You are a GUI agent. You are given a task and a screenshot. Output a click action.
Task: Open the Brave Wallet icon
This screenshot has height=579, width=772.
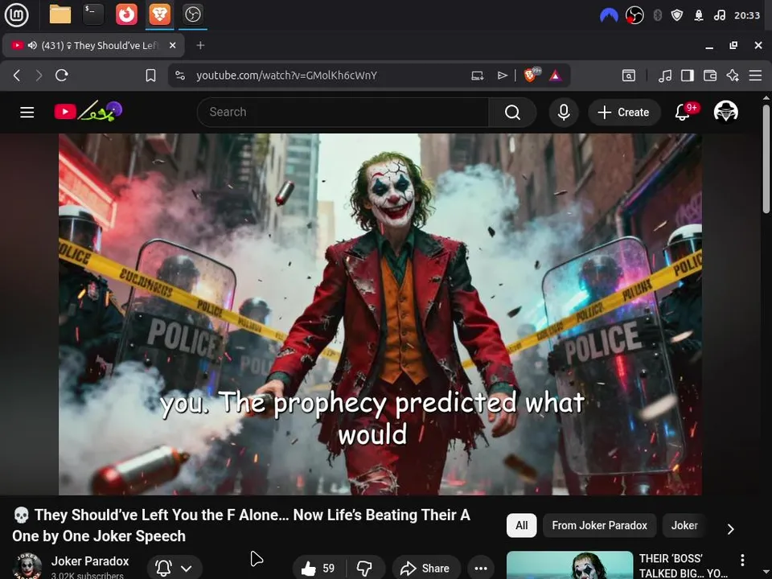coord(710,76)
